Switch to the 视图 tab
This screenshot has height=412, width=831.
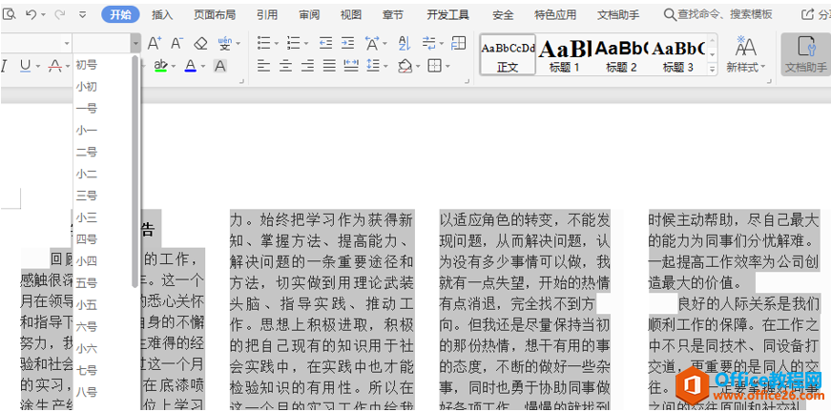point(351,15)
